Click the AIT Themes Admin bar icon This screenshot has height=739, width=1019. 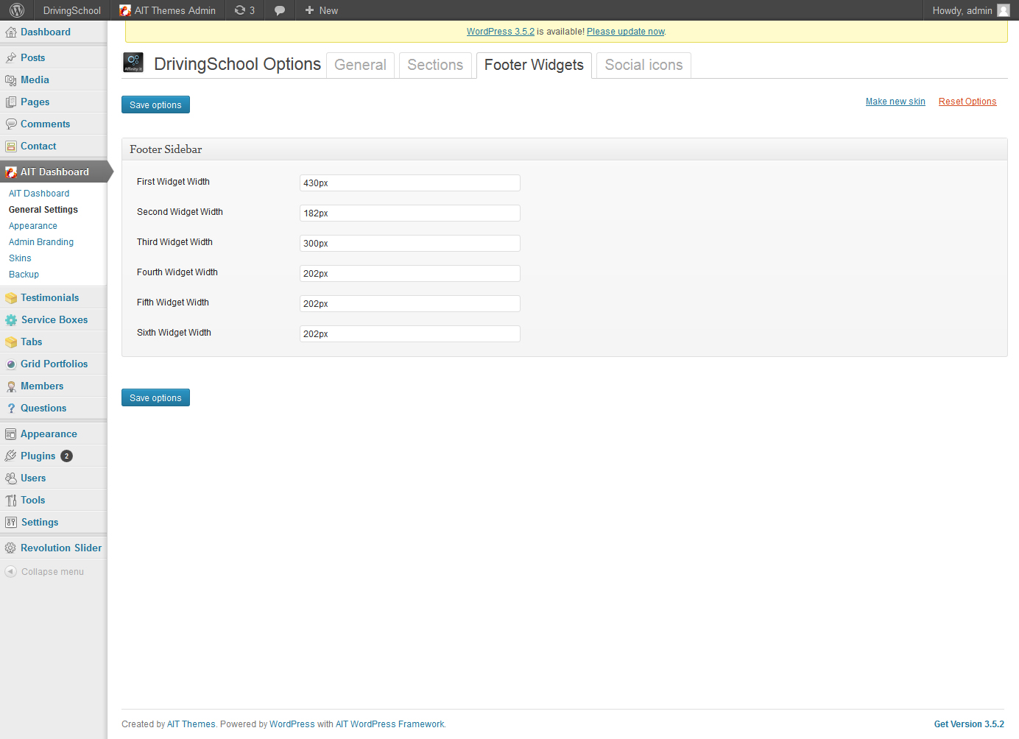click(x=125, y=10)
